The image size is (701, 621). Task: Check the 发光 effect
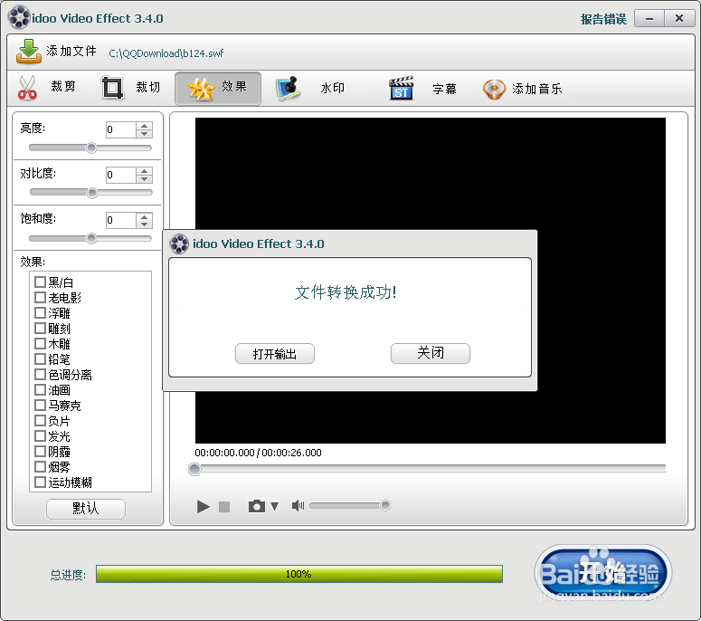click(x=40, y=435)
